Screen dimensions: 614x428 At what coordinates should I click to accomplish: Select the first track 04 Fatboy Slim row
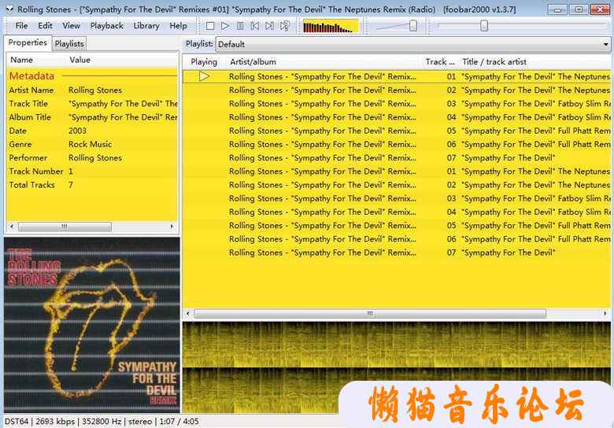click(397, 117)
